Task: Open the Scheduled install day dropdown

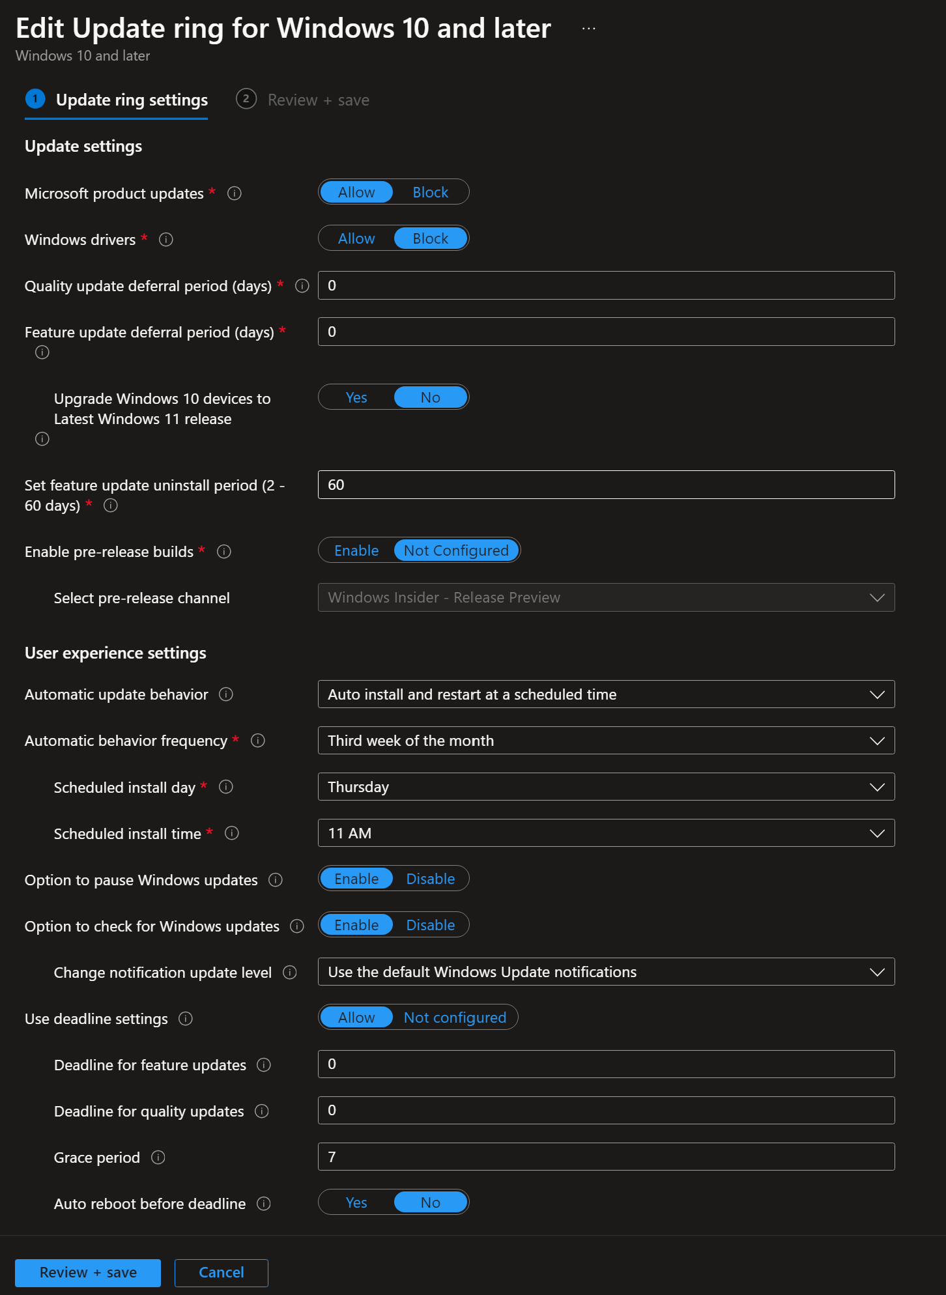Action: coord(606,787)
